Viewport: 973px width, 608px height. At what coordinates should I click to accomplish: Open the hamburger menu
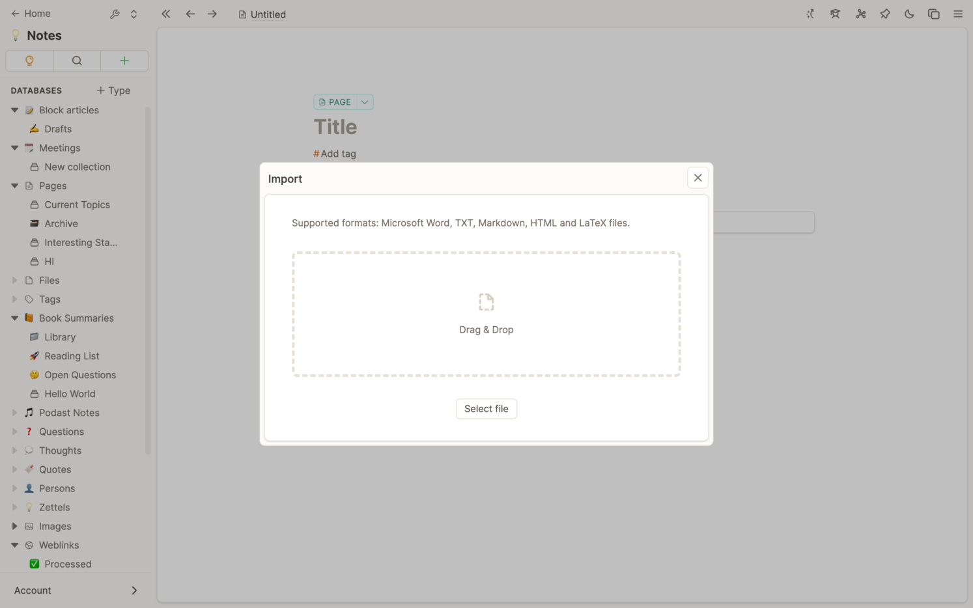click(x=958, y=14)
